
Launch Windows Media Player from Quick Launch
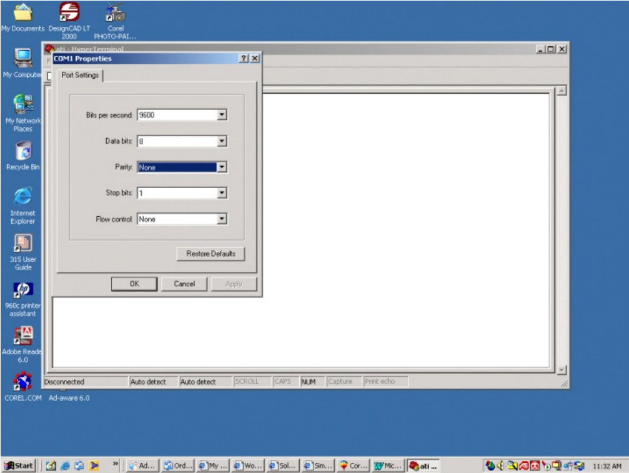pos(94,466)
